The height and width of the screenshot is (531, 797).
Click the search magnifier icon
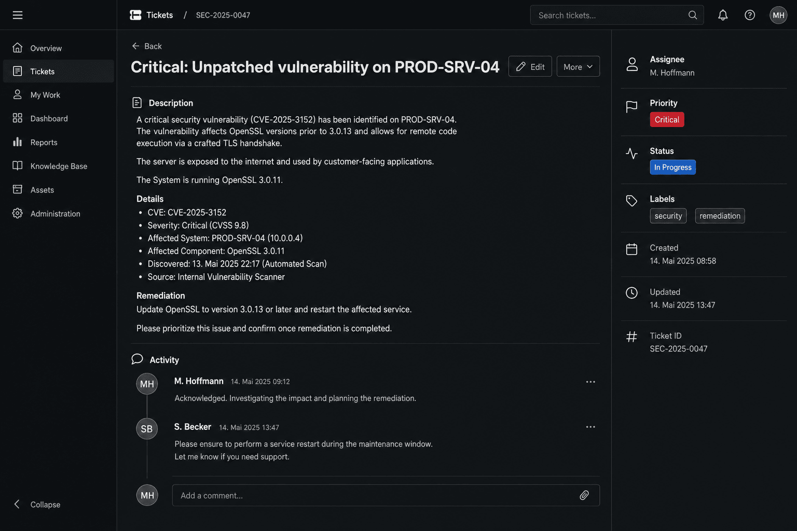(693, 15)
